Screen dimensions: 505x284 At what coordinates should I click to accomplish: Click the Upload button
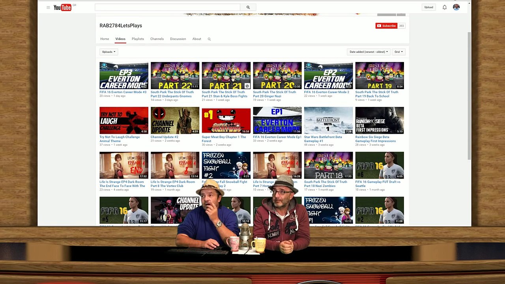(x=429, y=7)
